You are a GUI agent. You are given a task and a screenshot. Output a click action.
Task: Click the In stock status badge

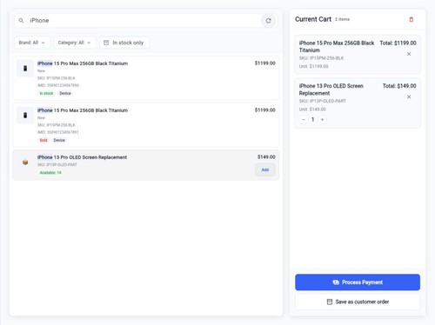coord(46,93)
